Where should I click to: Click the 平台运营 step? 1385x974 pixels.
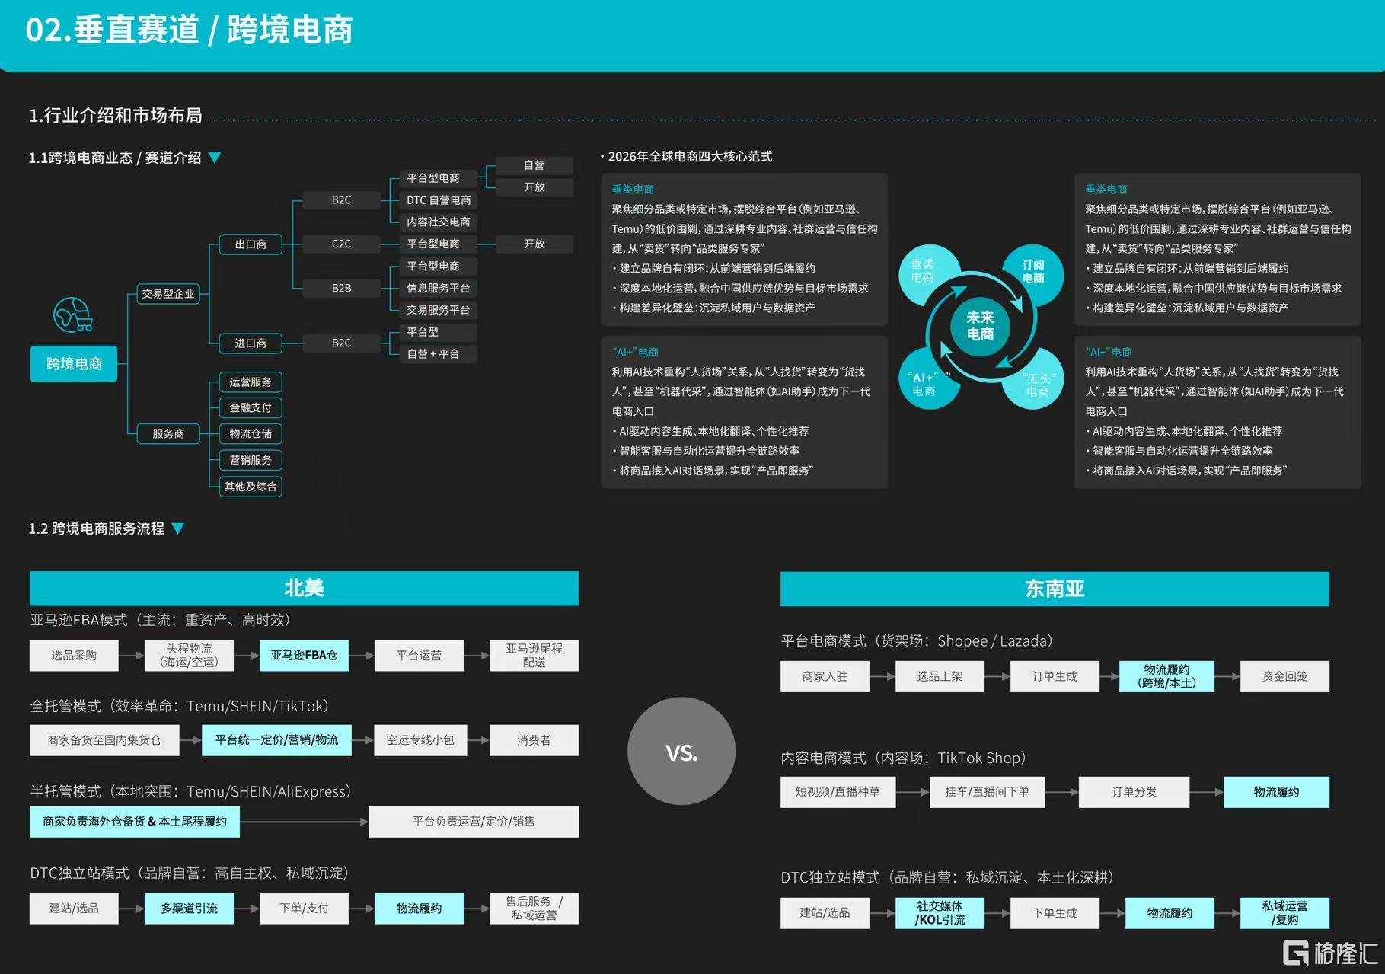419,656
